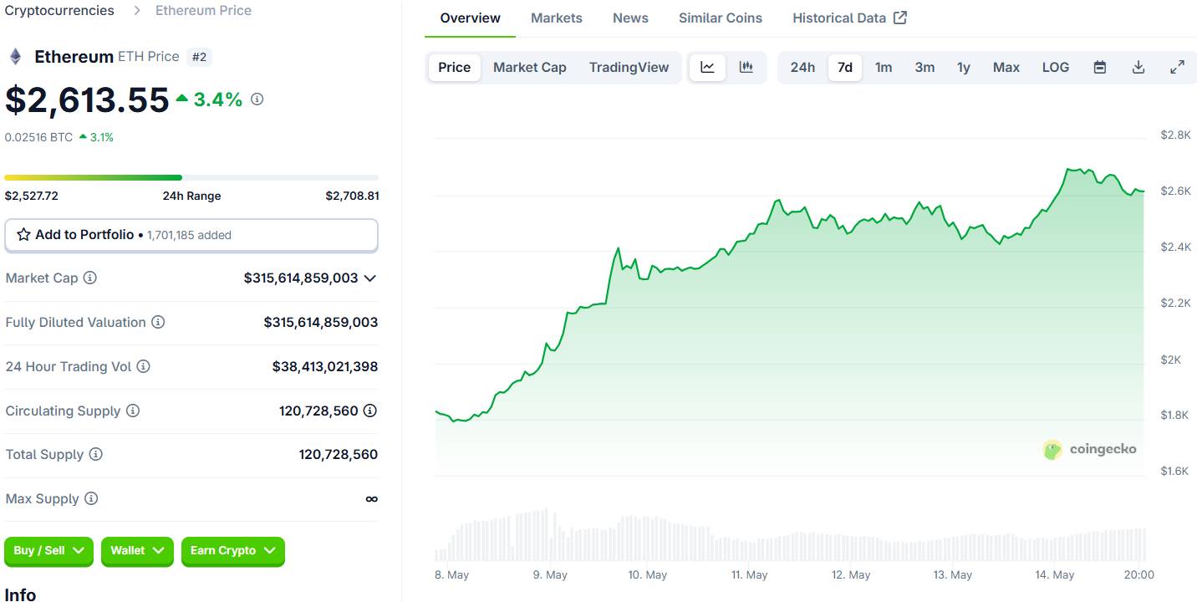The width and height of the screenshot is (1197, 602).
Task: Set chart range to Max
Action: pos(1006,67)
